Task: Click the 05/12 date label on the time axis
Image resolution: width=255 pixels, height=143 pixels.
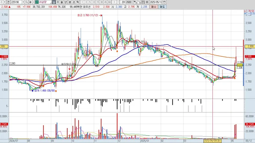Action: click(249, 141)
